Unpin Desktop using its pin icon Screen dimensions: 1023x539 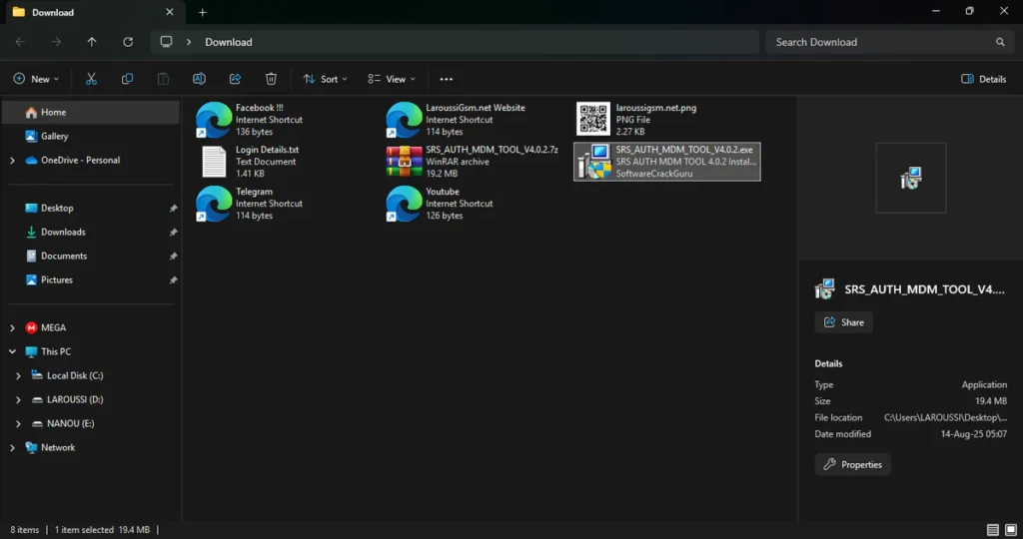(x=173, y=209)
